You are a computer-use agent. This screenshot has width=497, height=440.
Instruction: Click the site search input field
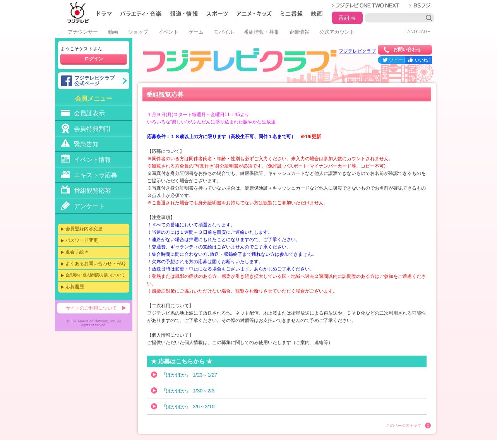point(395,18)
